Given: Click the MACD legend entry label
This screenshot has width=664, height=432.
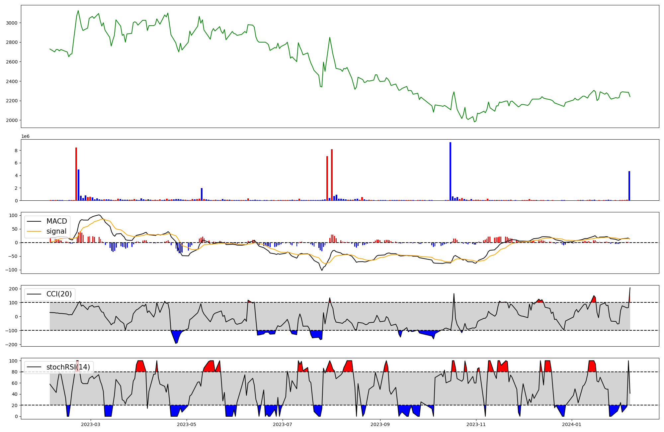Looking at the screenshot, I should (x=56, y=221).
